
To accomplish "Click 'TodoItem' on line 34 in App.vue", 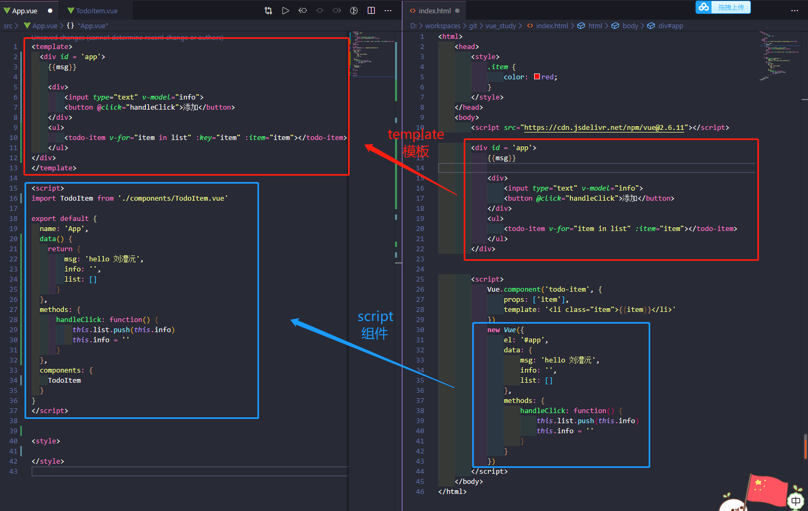I will [x=64, y=381].
